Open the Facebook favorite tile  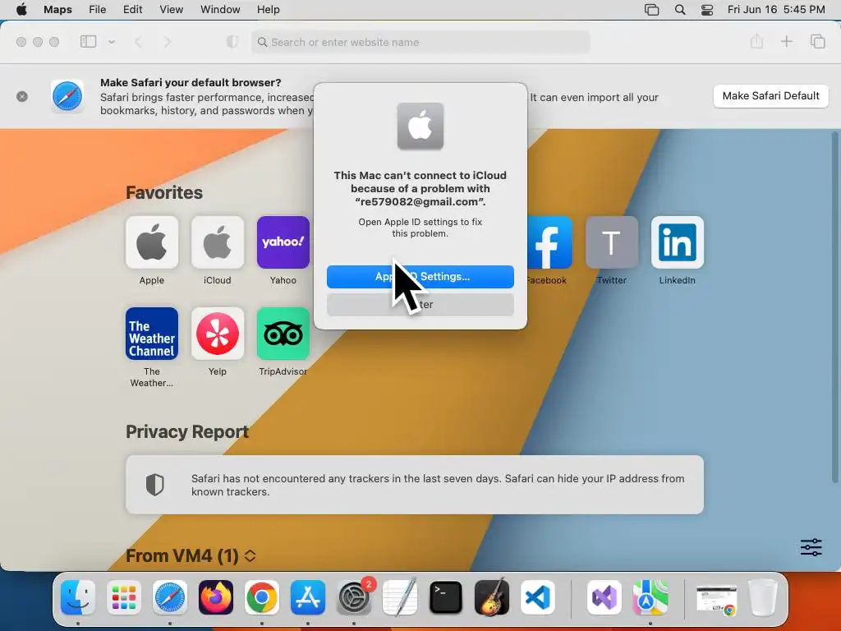pos(549,242)
